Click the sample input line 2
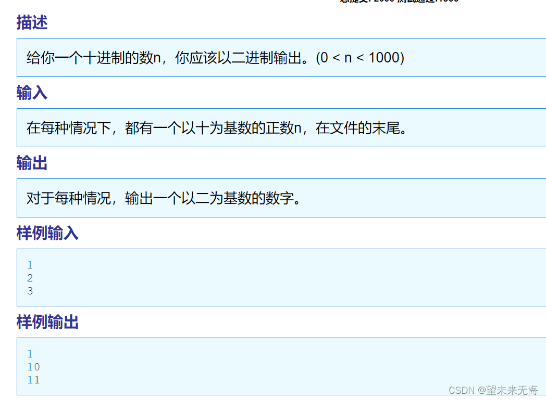Image resolution: width=546 pixels, height=400 pixels. point(30,278)
